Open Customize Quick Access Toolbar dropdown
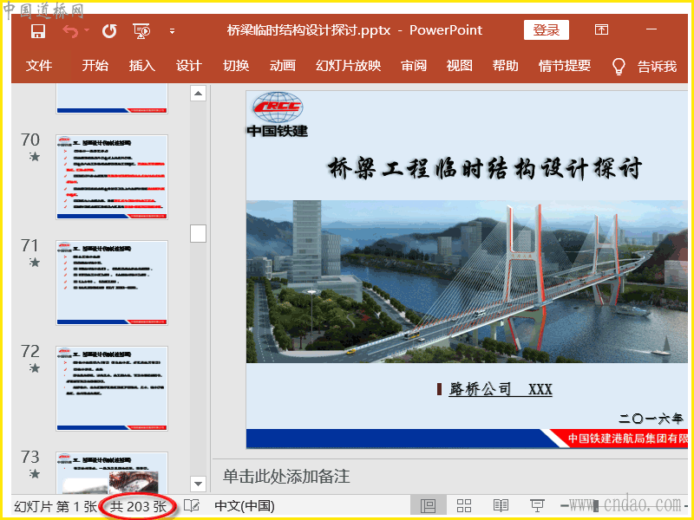The image size is (694, 520). (x=172, y=31)
